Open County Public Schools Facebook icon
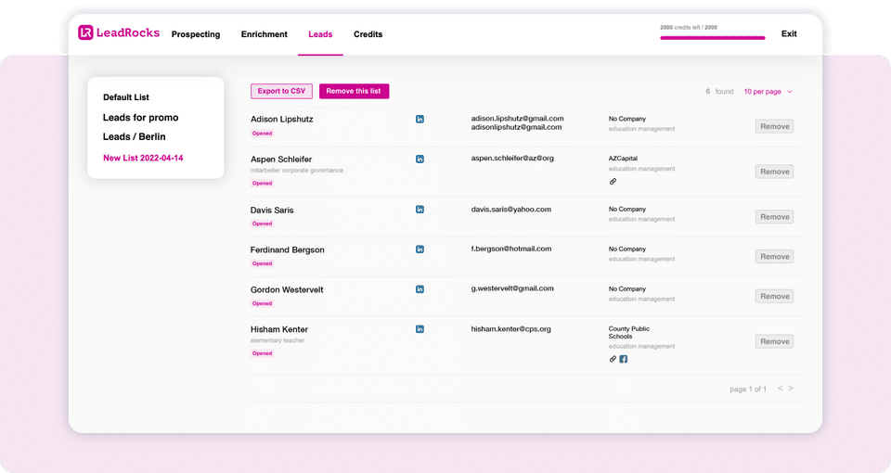 (624, 359)
